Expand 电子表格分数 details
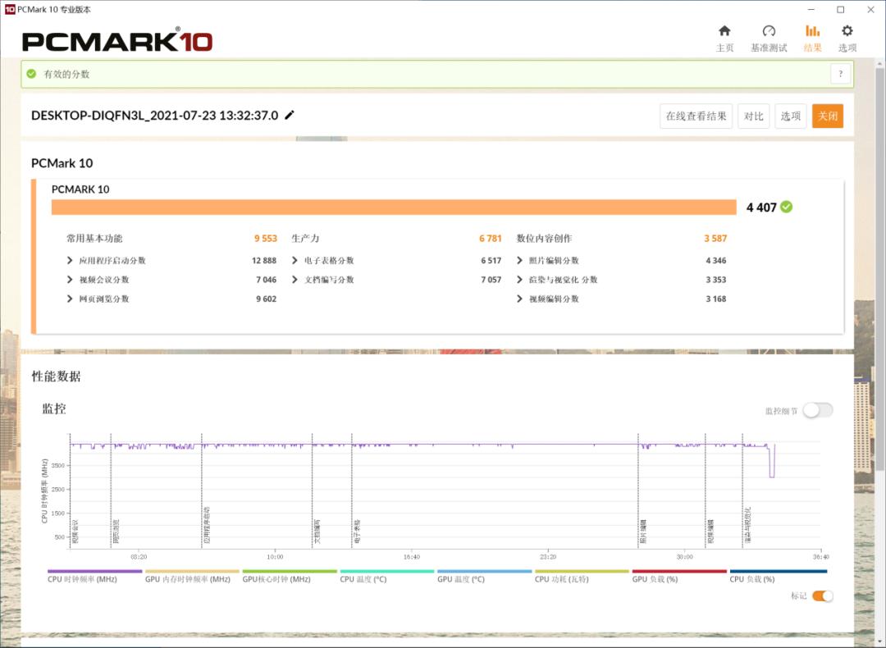The height and width of the screenshot is (648, 886). [295, 261]
